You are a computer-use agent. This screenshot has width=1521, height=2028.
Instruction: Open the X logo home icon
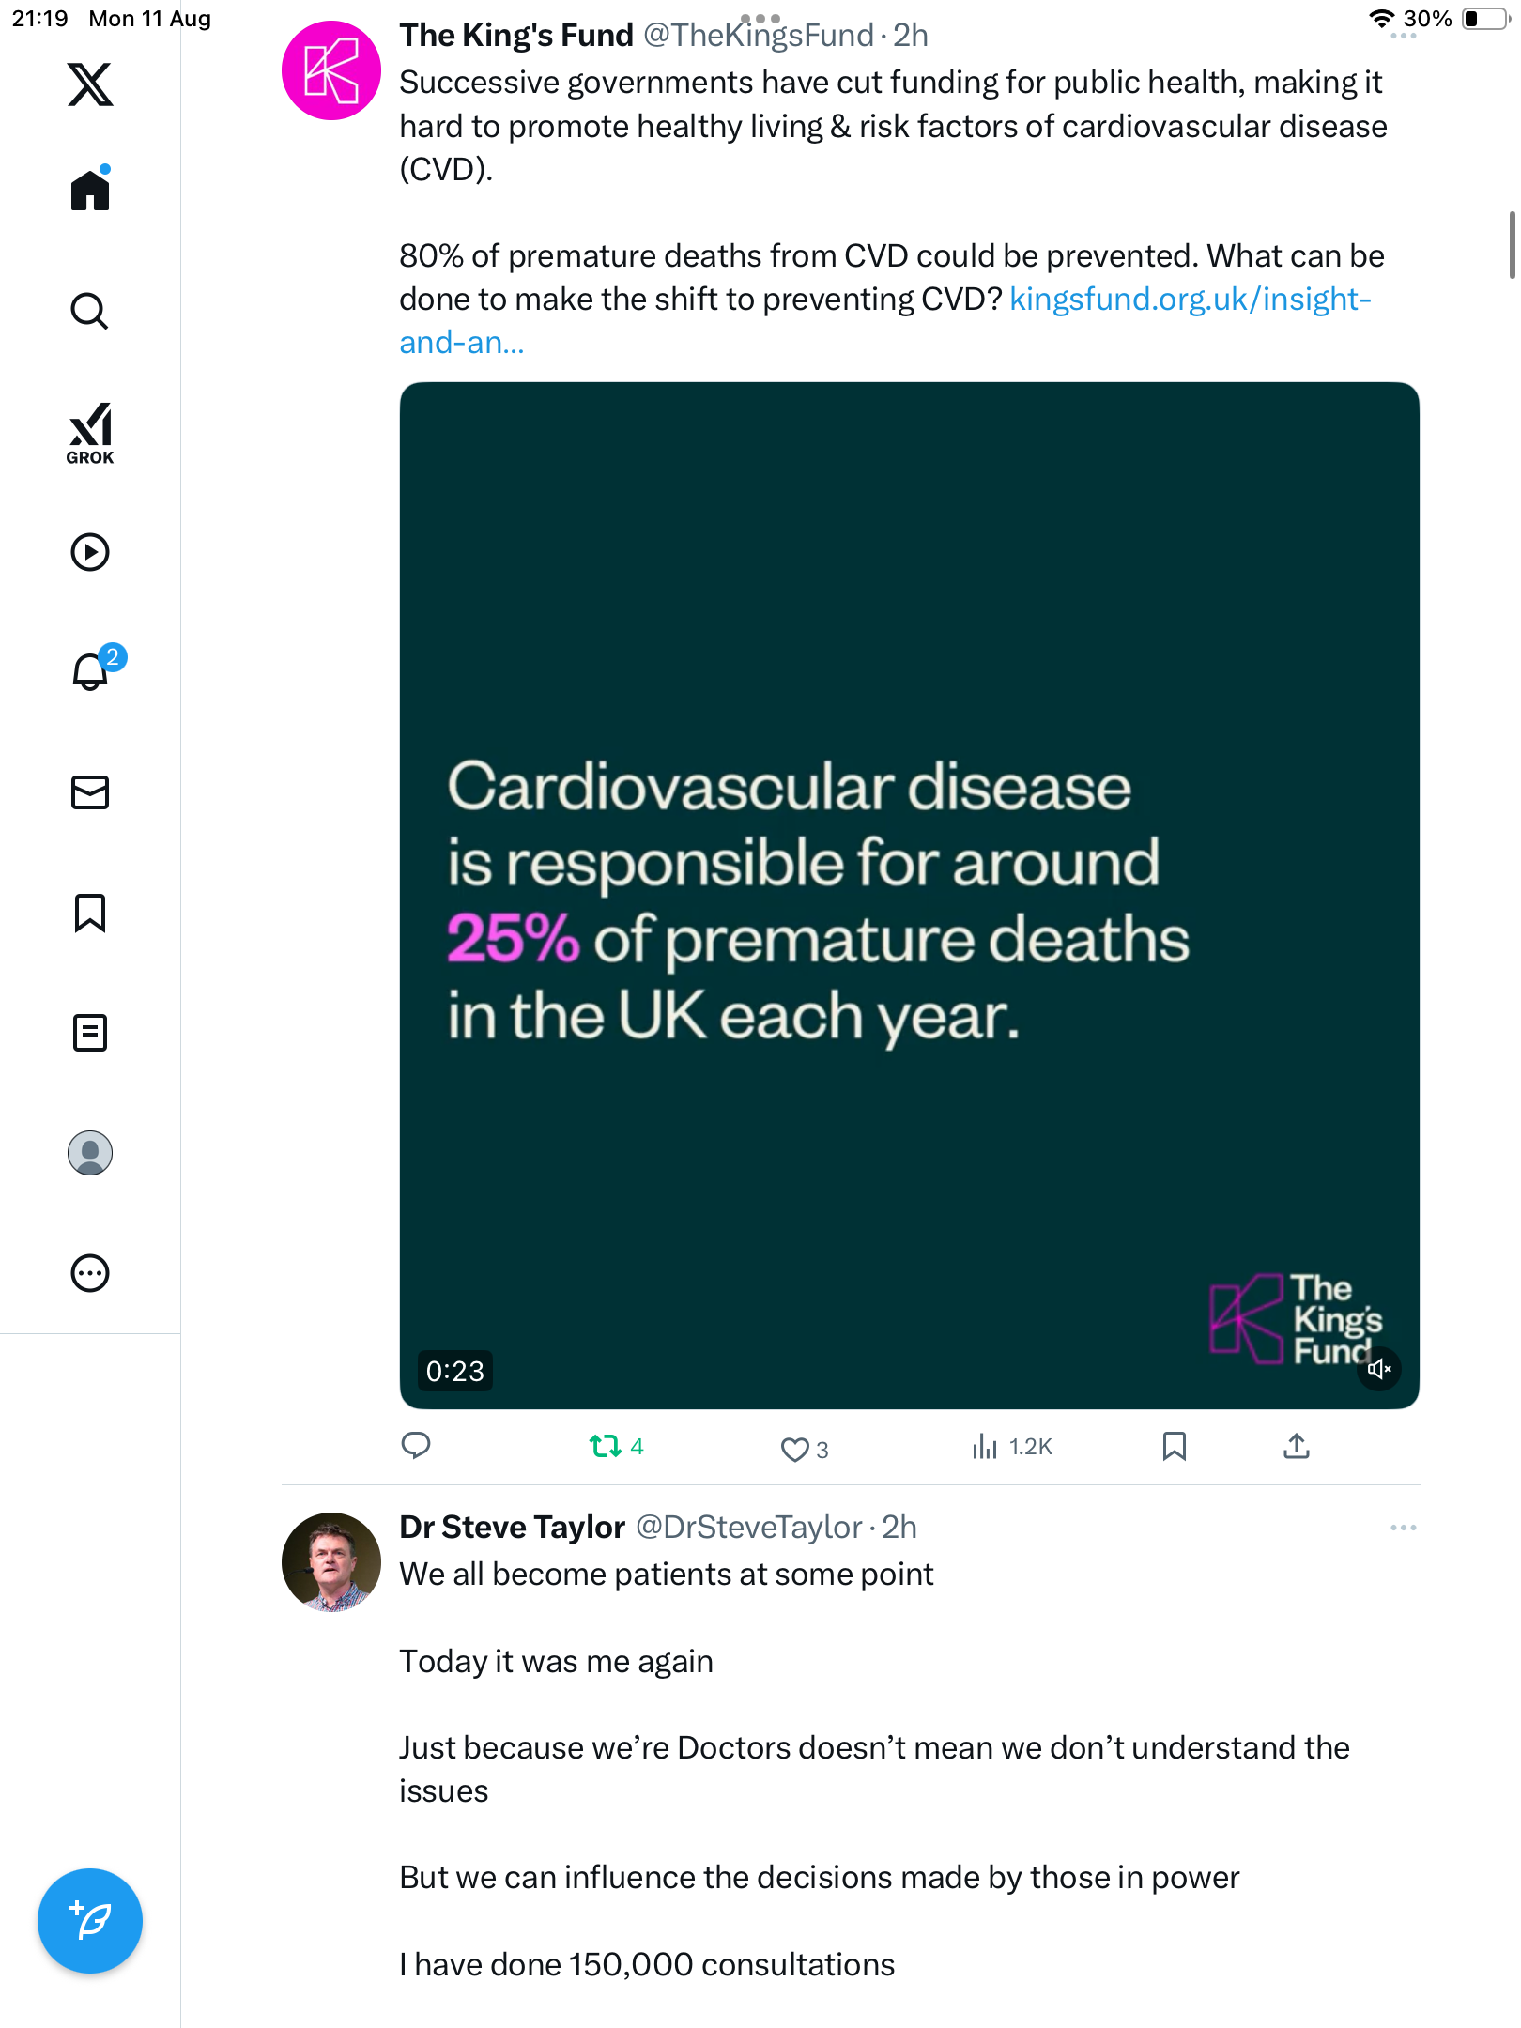90,84
